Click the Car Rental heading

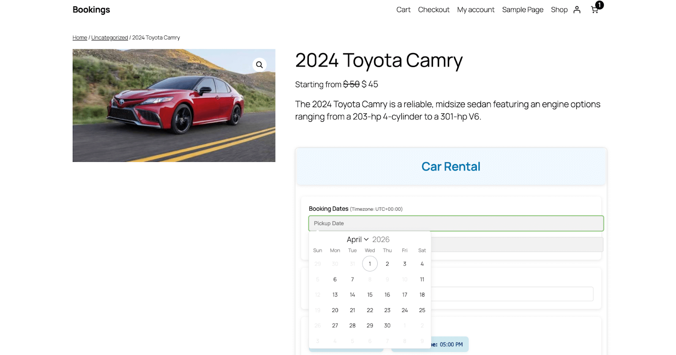click(451, 167)
